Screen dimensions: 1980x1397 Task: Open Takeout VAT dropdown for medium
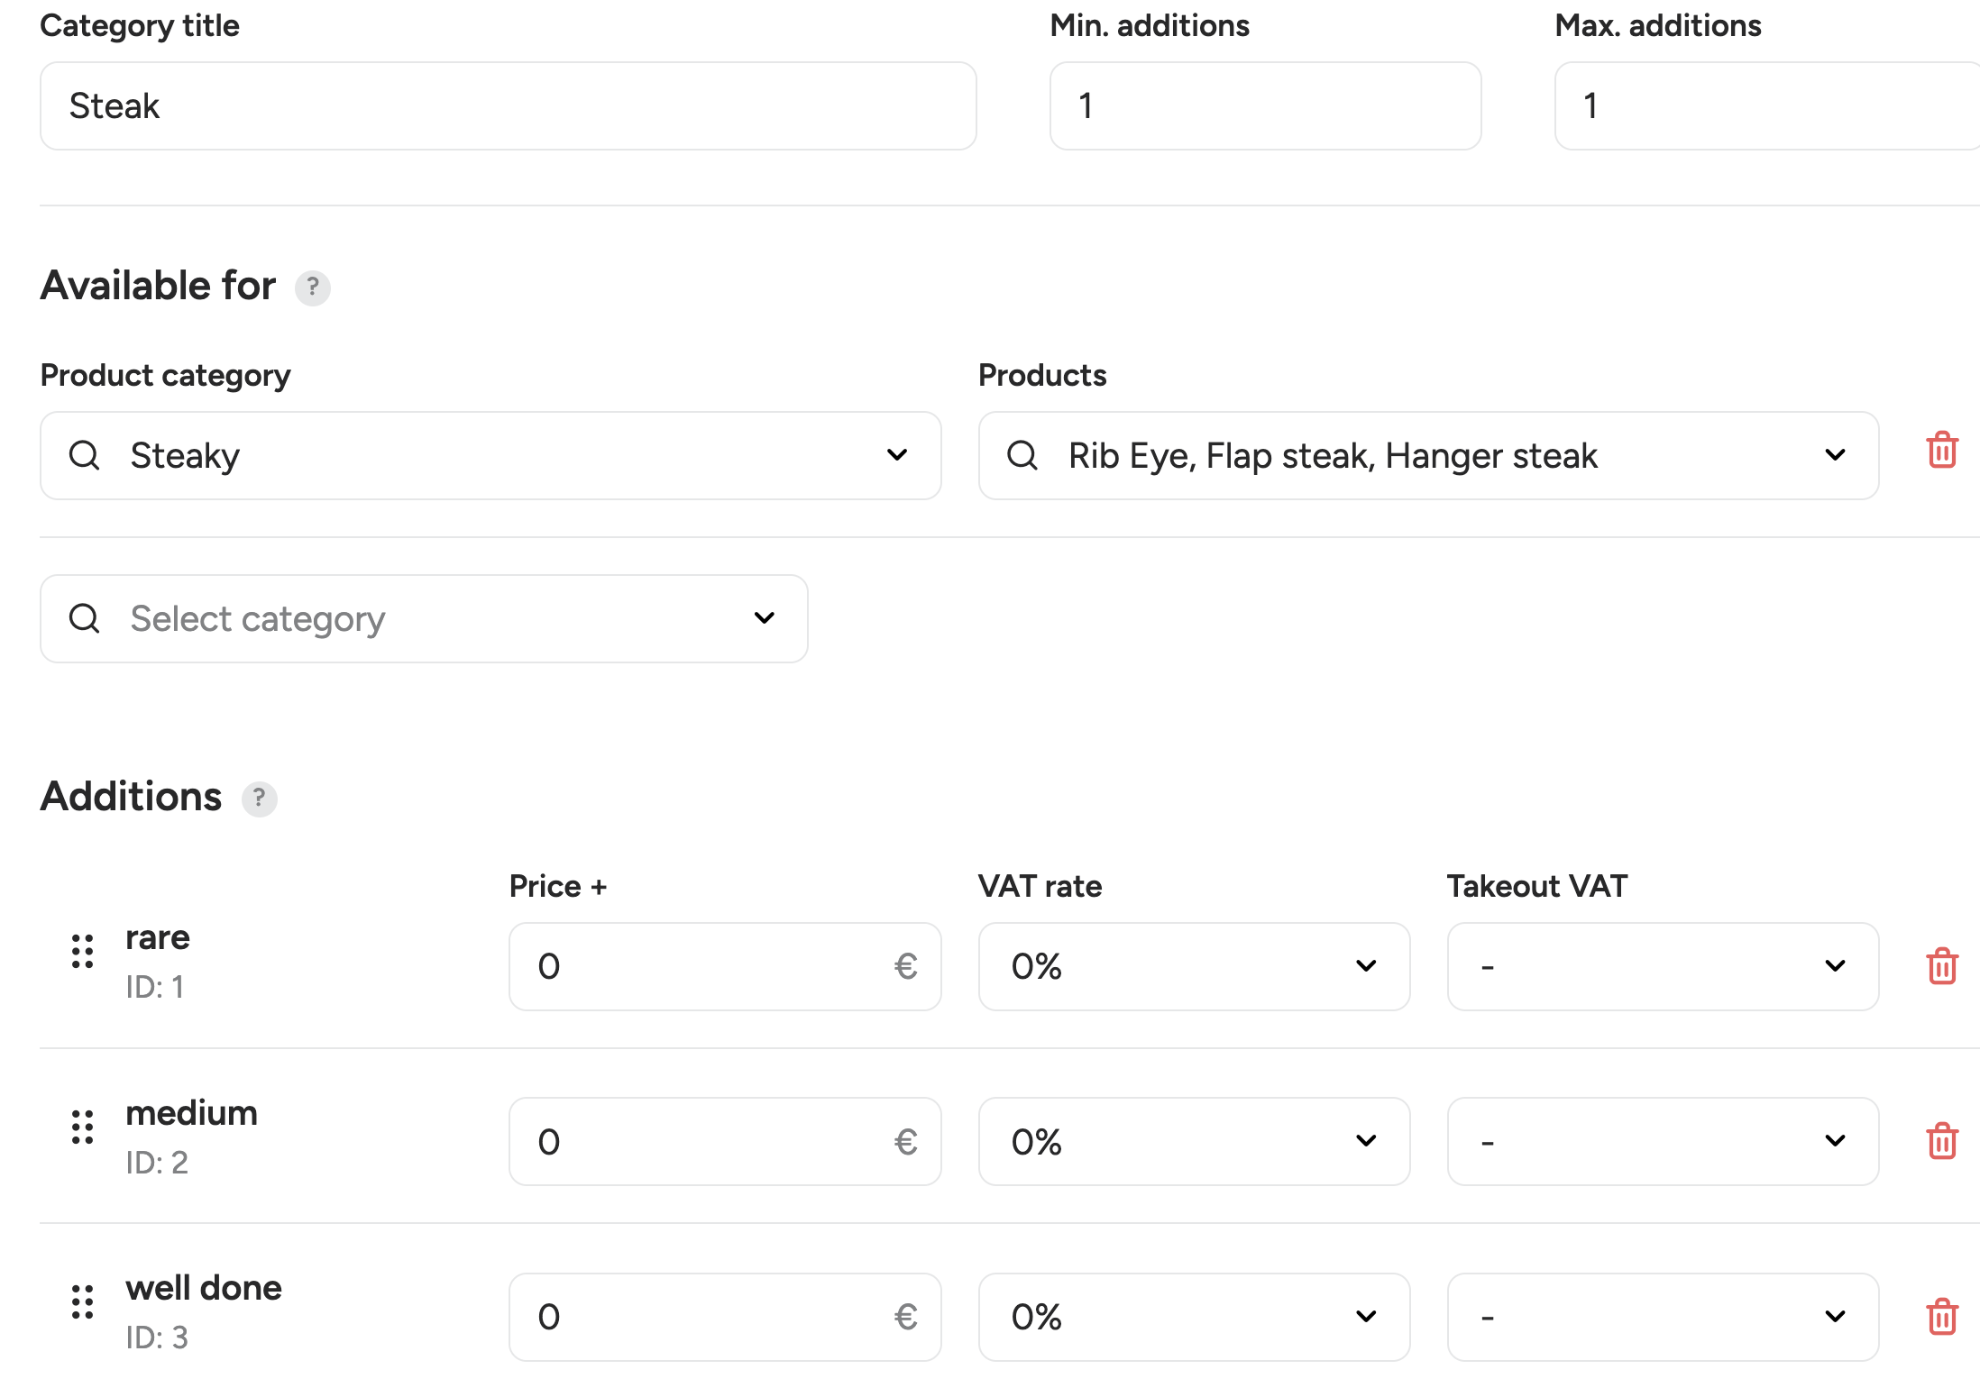[x=1663, y=1142]
